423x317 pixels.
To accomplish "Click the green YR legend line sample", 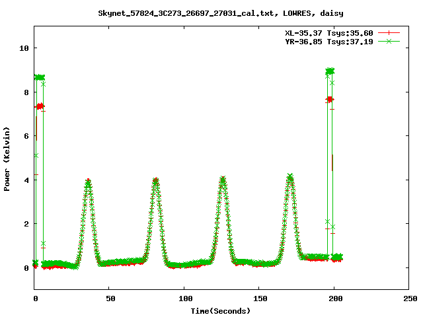I will [389, 41].
